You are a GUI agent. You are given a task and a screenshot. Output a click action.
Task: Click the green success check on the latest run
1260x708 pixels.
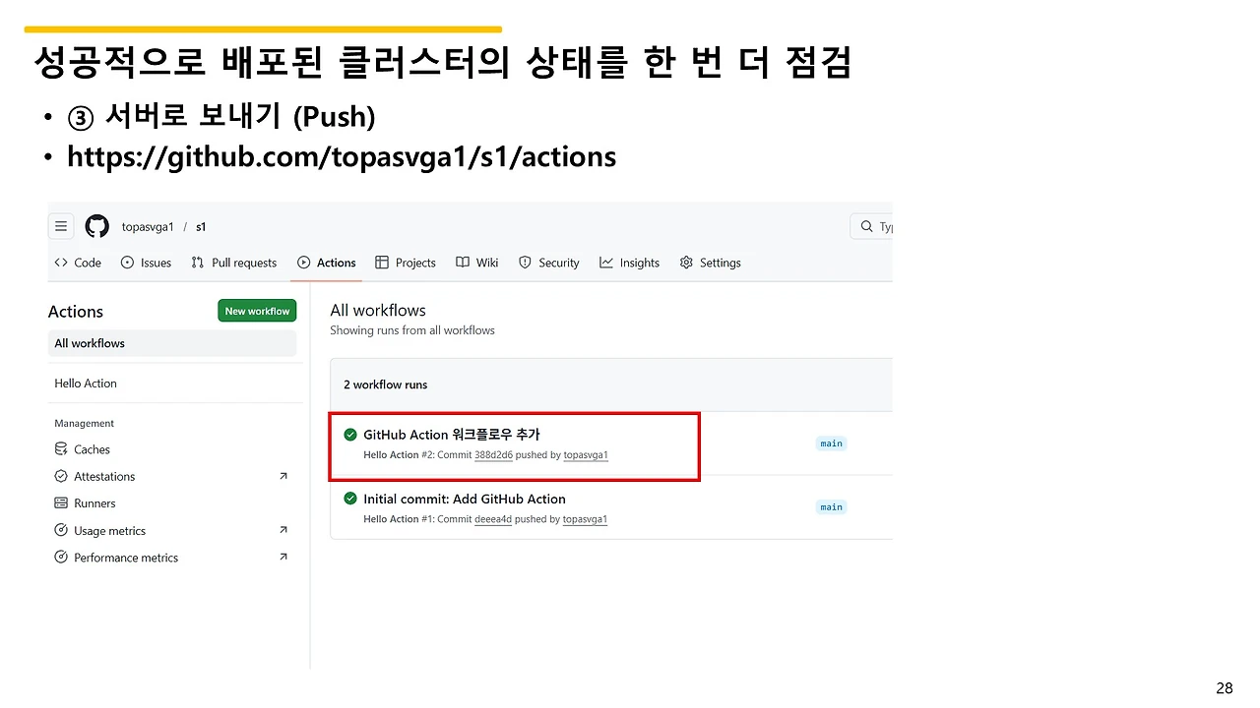coord(350,434)
